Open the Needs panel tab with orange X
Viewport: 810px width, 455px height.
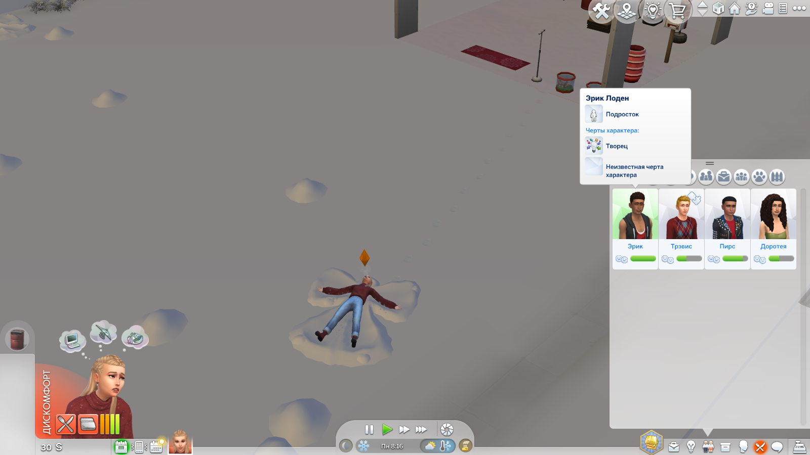(x=760, y=447)
